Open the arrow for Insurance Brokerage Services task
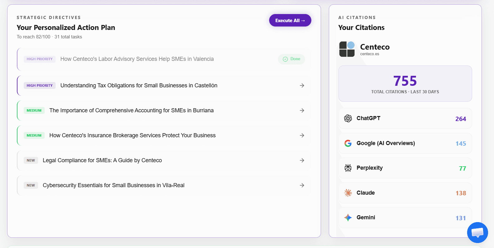Viewport: 494px width, 248px height. 302,135
